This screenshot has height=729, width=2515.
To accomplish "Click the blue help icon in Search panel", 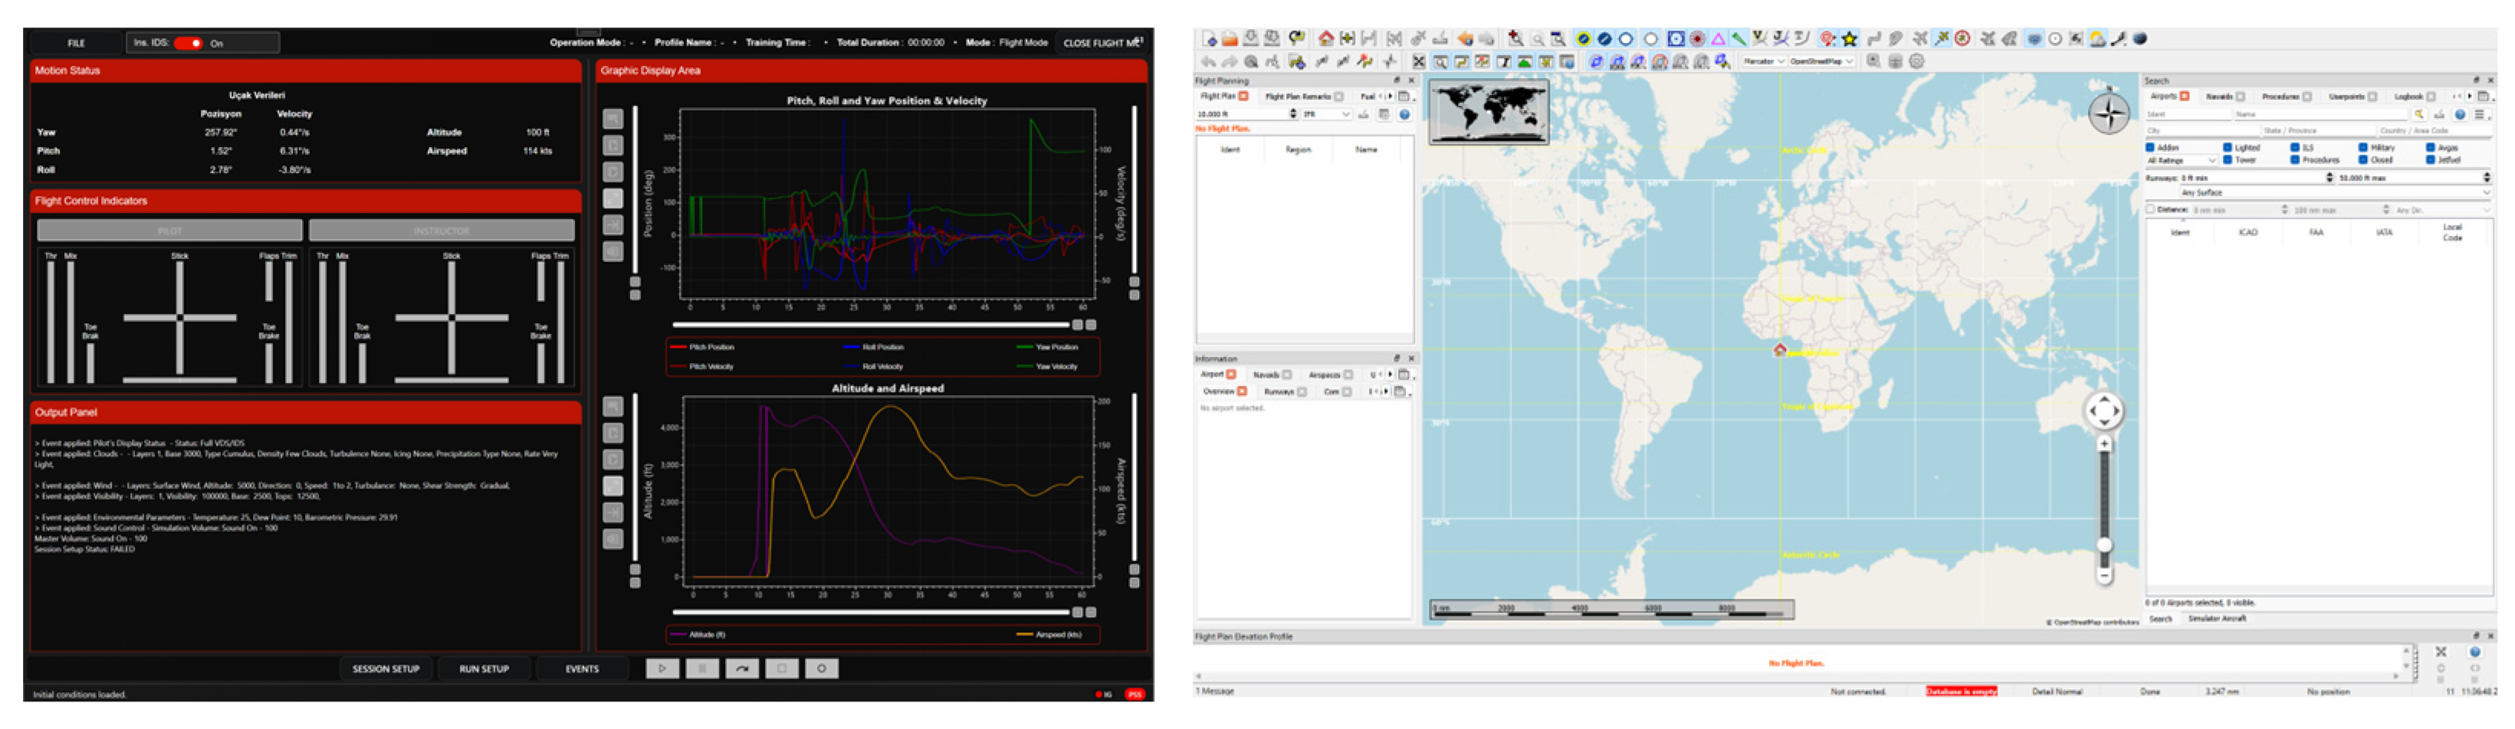I will (2459, 114).
